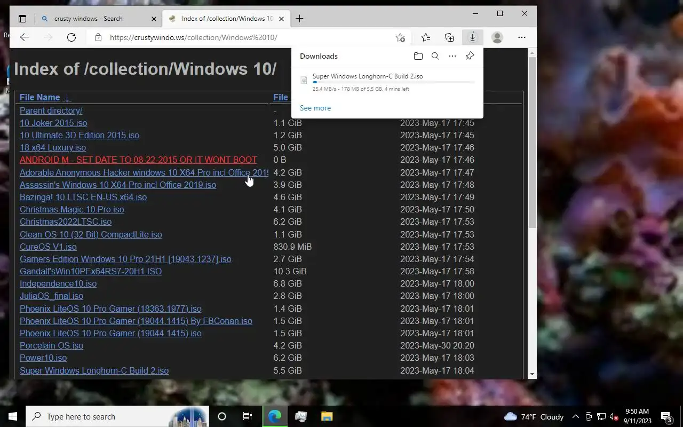Image resolution: width=683 pixels, height=427 pixels.
Task: Add this page to favorites
Action: [x=400, y=37]
